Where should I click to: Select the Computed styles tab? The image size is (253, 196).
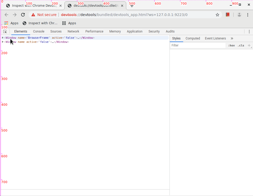click(x=193, y=38)
